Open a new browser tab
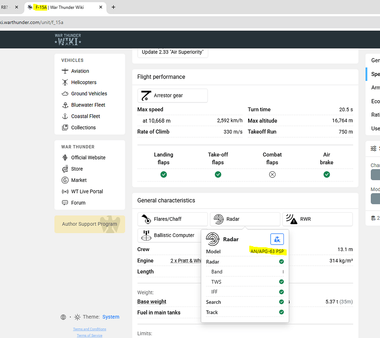This screenshot has height=338, width=380. pyautogui.click(x=113, y=7)
